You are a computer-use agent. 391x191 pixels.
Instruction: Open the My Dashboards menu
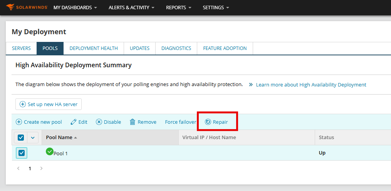coord(75,7)
